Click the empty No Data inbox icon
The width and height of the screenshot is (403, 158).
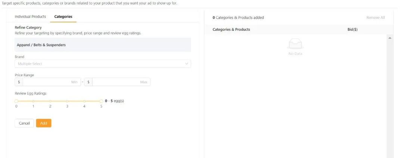(x=295, y=44)
